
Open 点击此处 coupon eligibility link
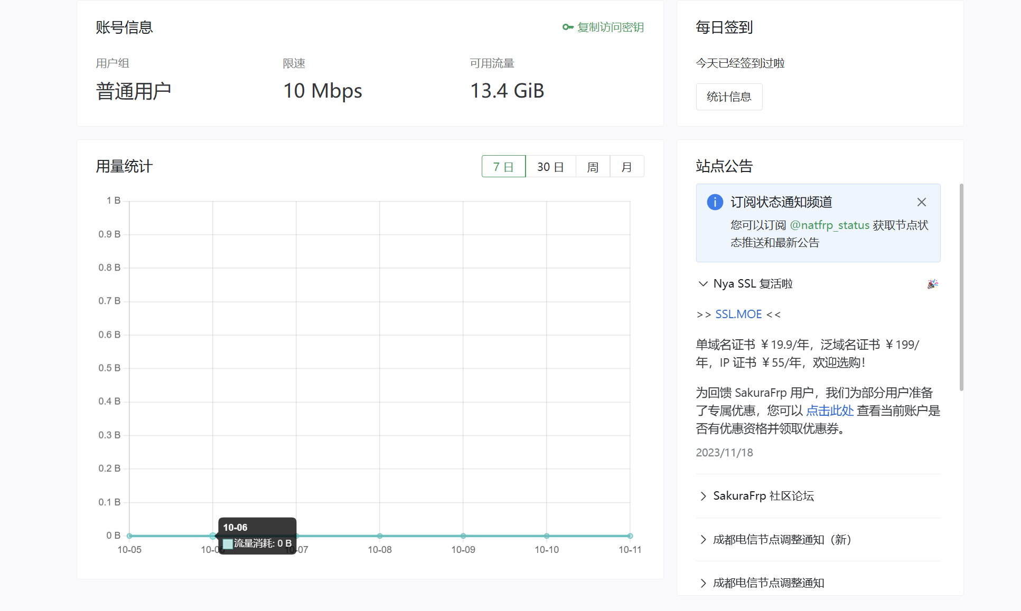click(x=830, y=411)
